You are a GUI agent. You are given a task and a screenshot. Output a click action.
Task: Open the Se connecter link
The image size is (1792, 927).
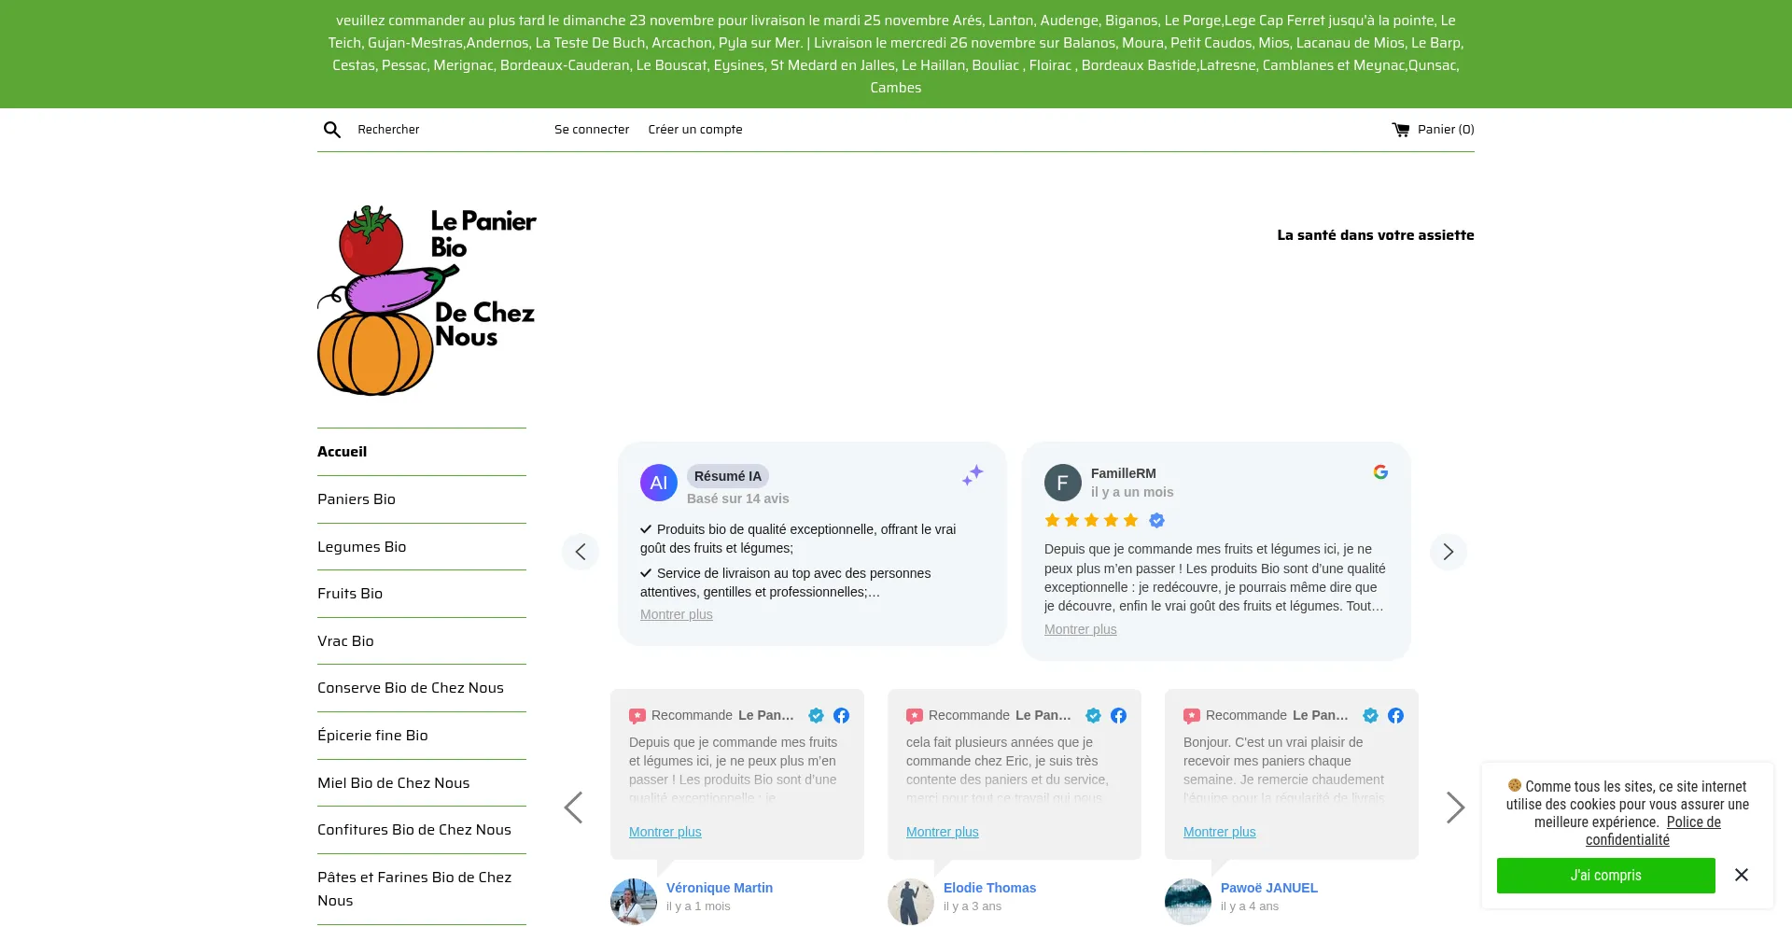coord(591,130)
